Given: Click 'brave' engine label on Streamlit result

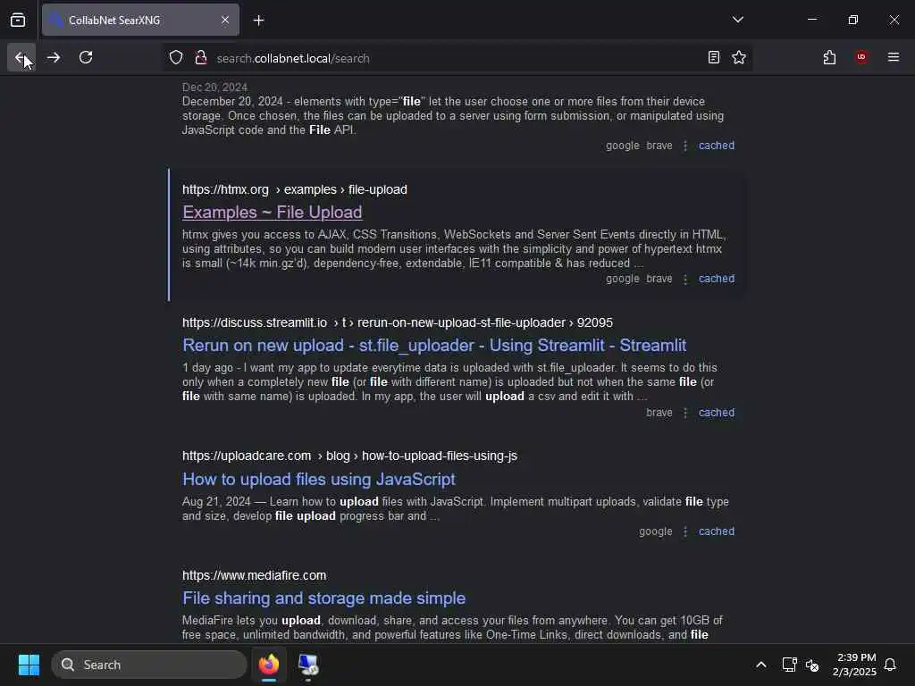Looking at the screenshot, I should (659, 413).
